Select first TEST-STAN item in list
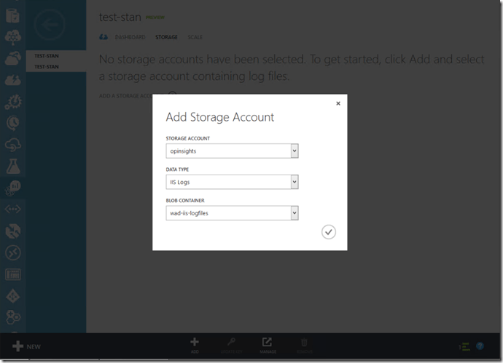 pyautogui.click(x=46, y=56)
